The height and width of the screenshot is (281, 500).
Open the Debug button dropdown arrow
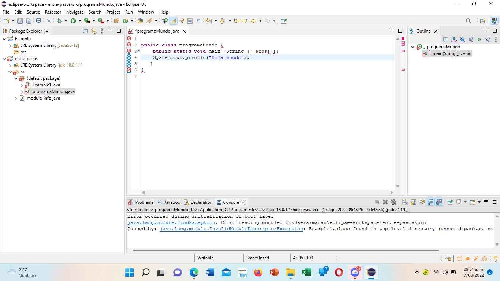click(66, 21)
